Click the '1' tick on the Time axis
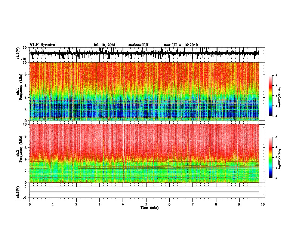This screenshot has width=296, height=229. tap(53, 204)
